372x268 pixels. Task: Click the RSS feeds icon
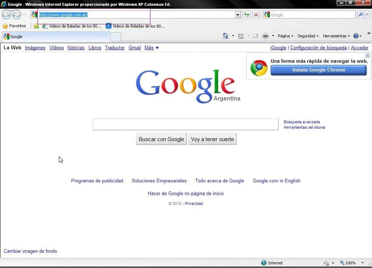[241, 36]
